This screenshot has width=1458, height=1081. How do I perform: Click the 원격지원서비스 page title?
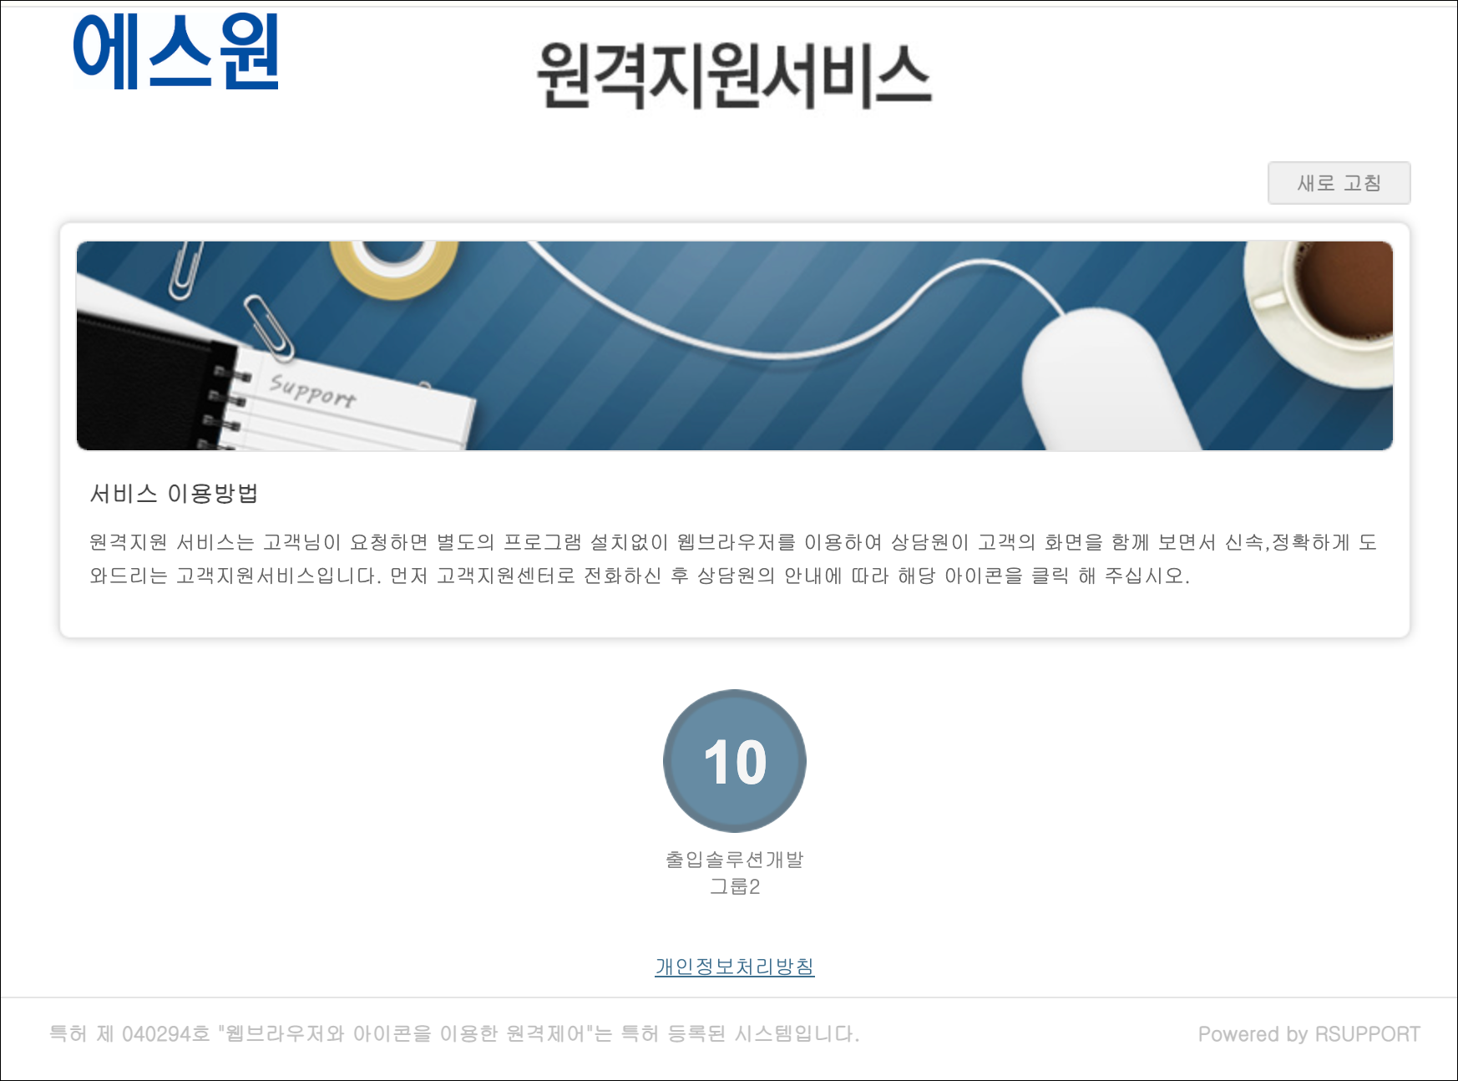click(734, 75)
